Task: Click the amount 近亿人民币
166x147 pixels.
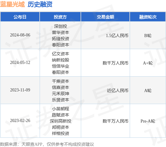Action: pyautogui.click(x=117, y=90)
